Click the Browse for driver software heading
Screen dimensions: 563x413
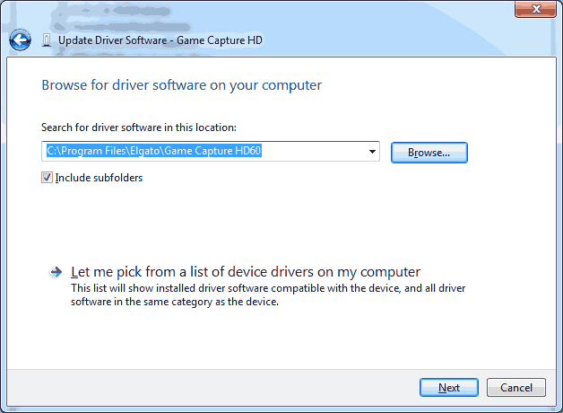point(182,85)
